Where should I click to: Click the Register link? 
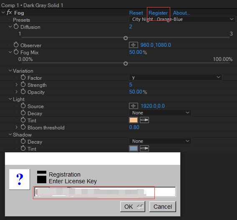coord(158,13)
